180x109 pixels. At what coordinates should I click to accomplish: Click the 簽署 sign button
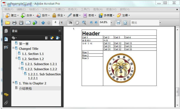tap(74, 15)
